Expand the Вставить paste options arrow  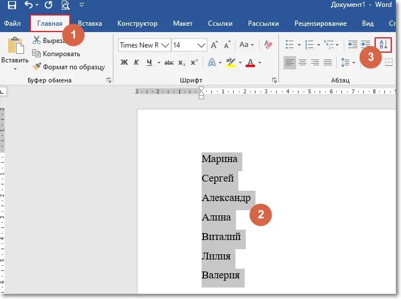tap(15, 69)
